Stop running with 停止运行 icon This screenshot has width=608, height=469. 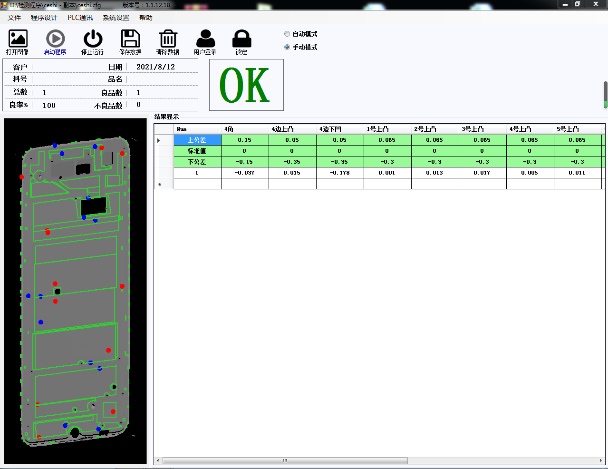point(93,42)
